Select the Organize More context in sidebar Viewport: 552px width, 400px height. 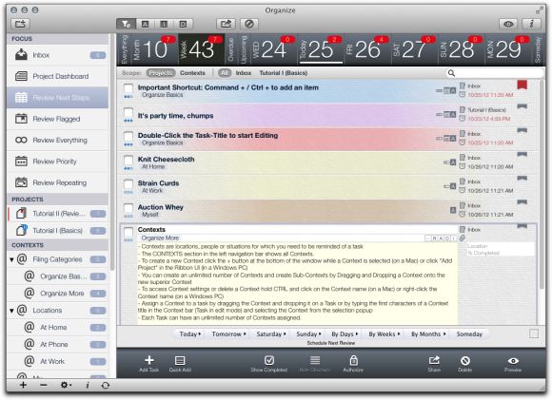click(58, 294)
